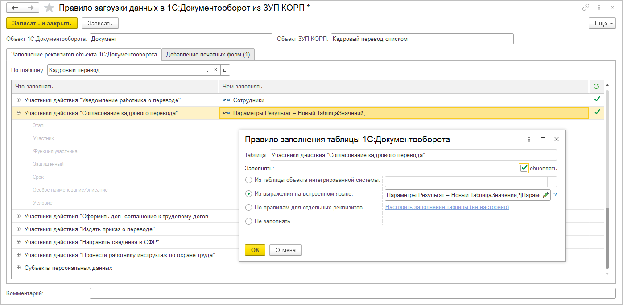Image resolution: width=623 pixels, height=305 pixels.
Task: Copy link using the chain icon
Action: point(586,8)
